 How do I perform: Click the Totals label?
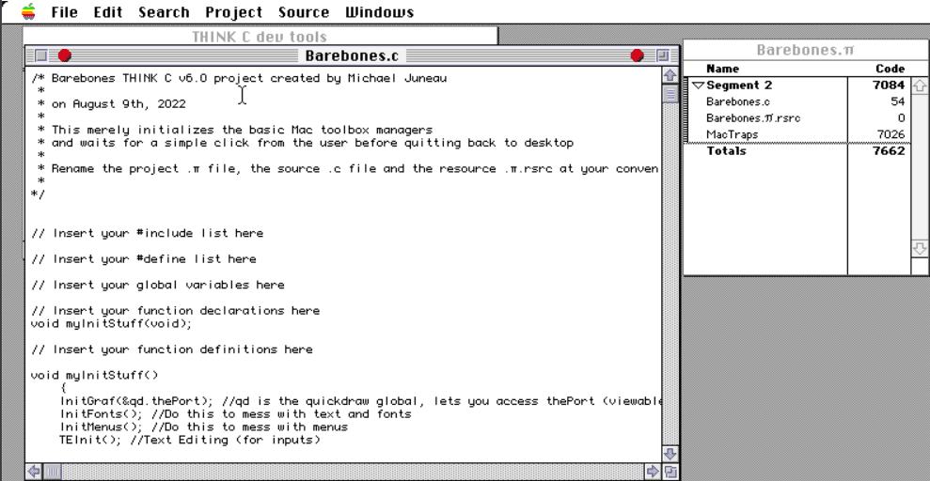(726, 151)
